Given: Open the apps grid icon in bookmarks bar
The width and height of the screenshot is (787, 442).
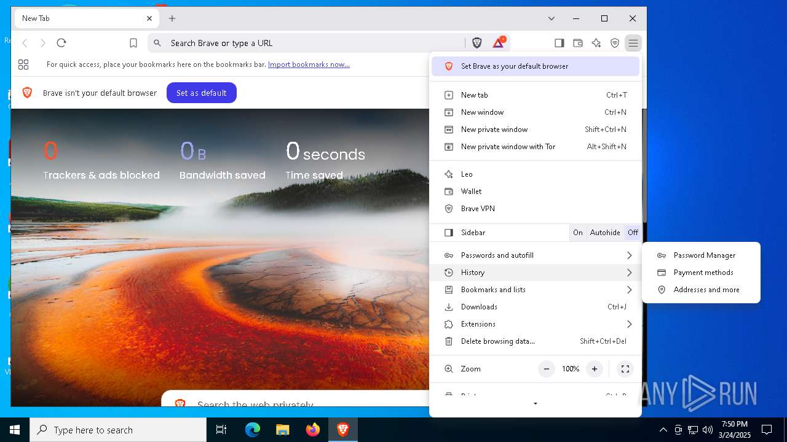Looking at the screenshot, I should (23, 64).
